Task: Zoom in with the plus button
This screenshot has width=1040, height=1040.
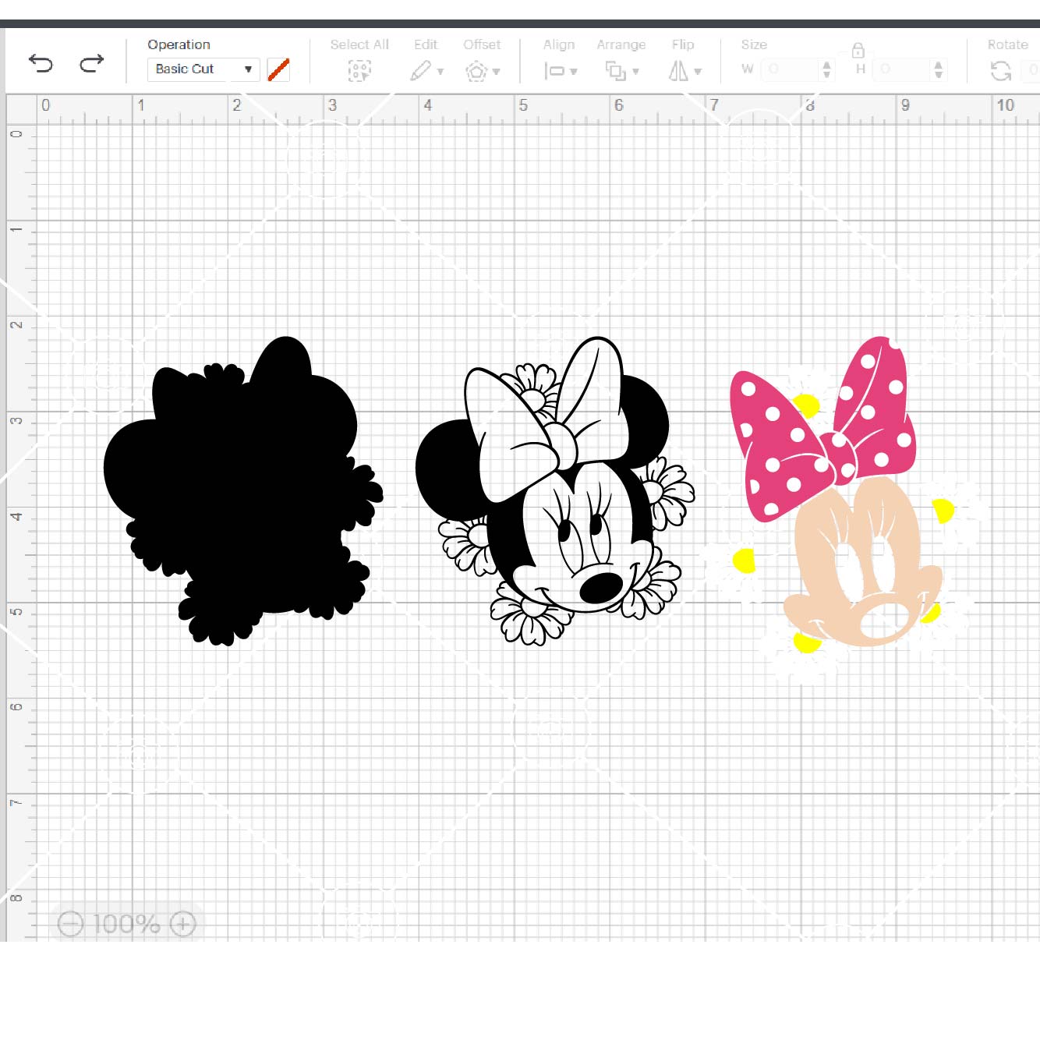Action: click(182, 925)
